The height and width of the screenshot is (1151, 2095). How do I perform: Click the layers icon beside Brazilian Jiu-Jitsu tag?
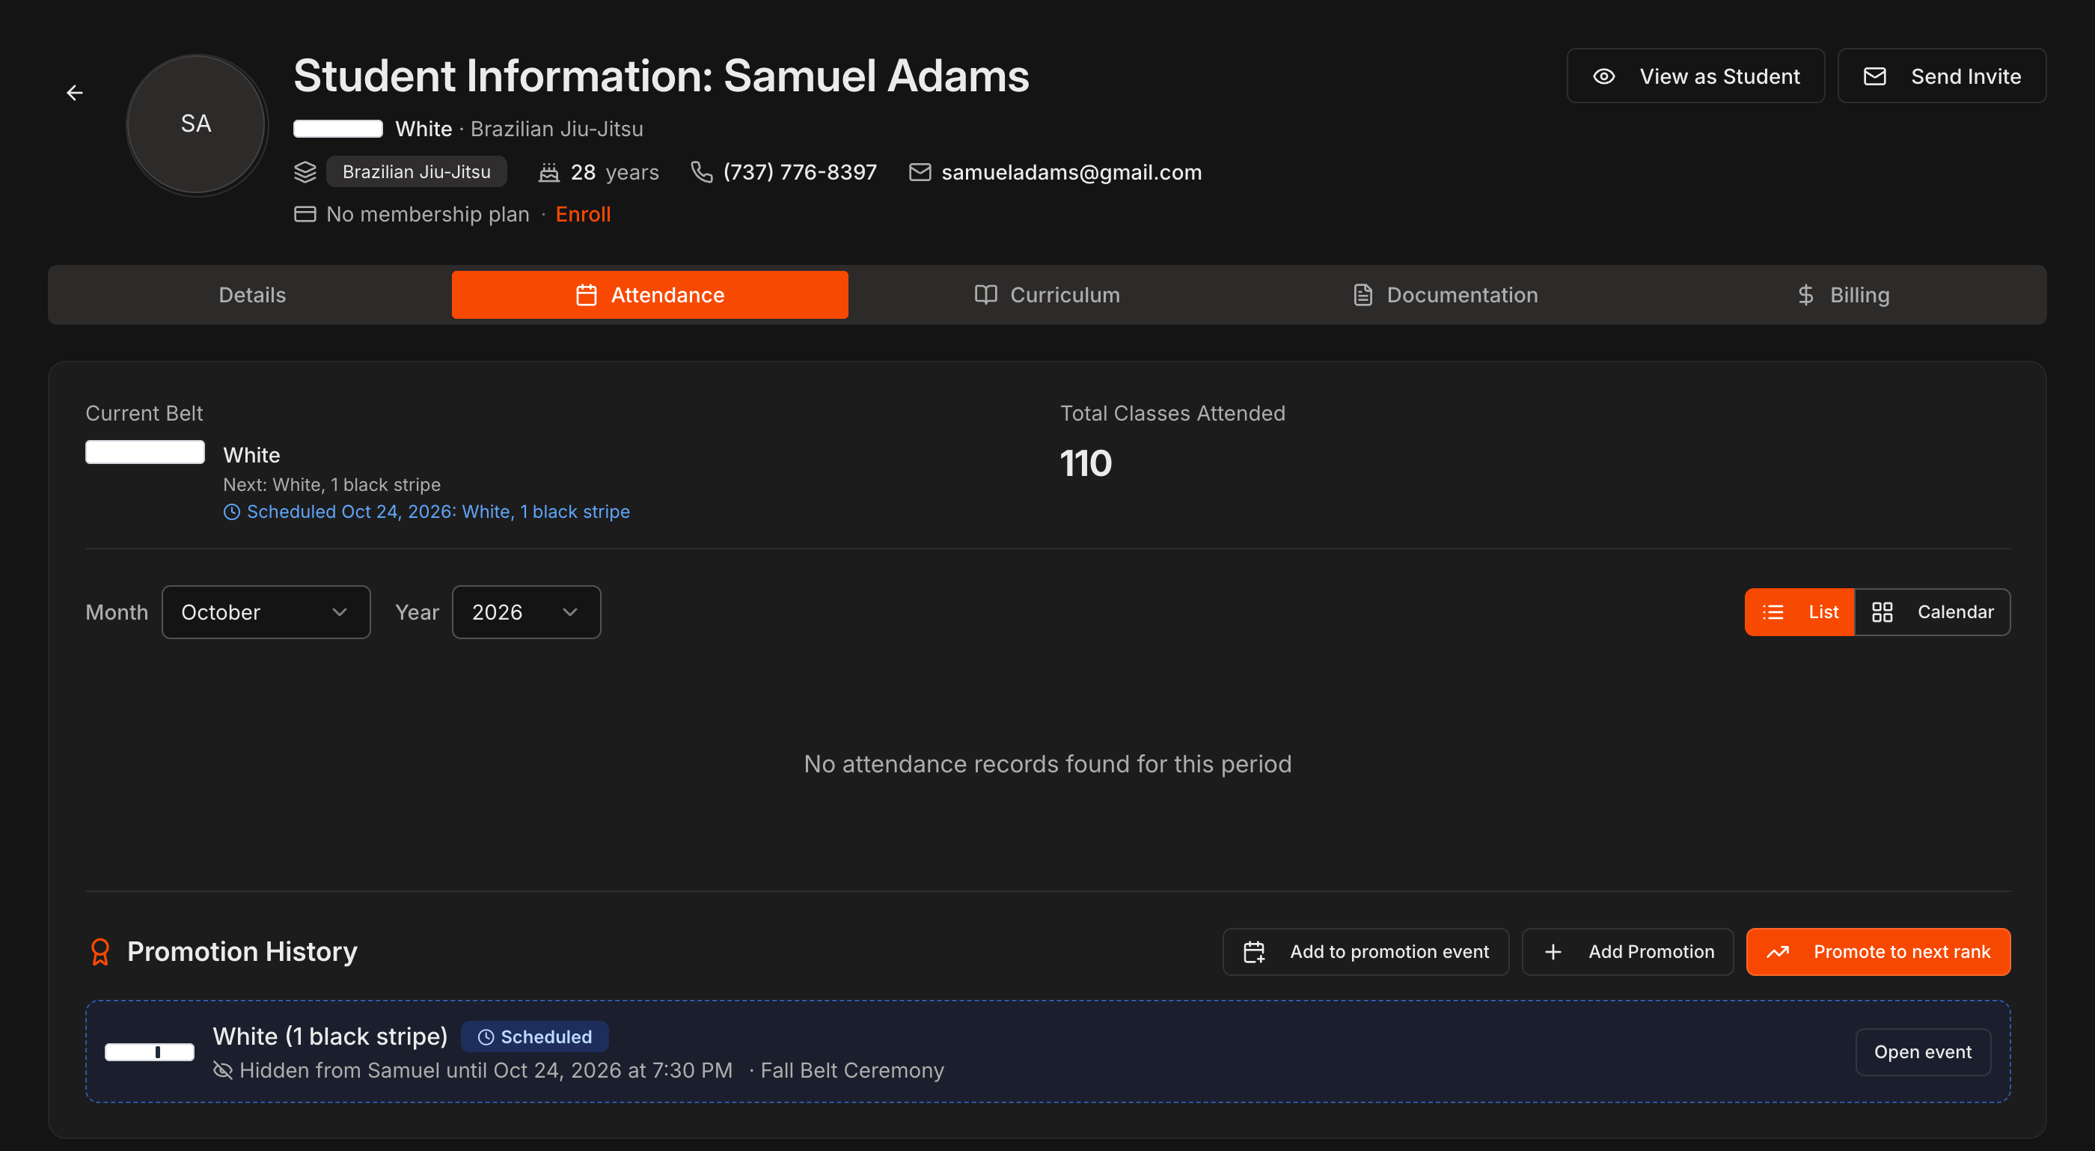click(x=305, y=171)
